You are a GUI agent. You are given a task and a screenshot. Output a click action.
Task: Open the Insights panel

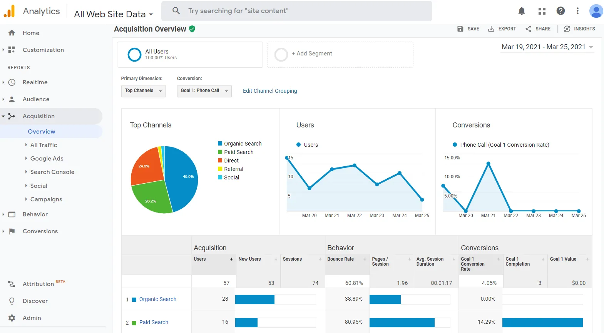(579, 29)
